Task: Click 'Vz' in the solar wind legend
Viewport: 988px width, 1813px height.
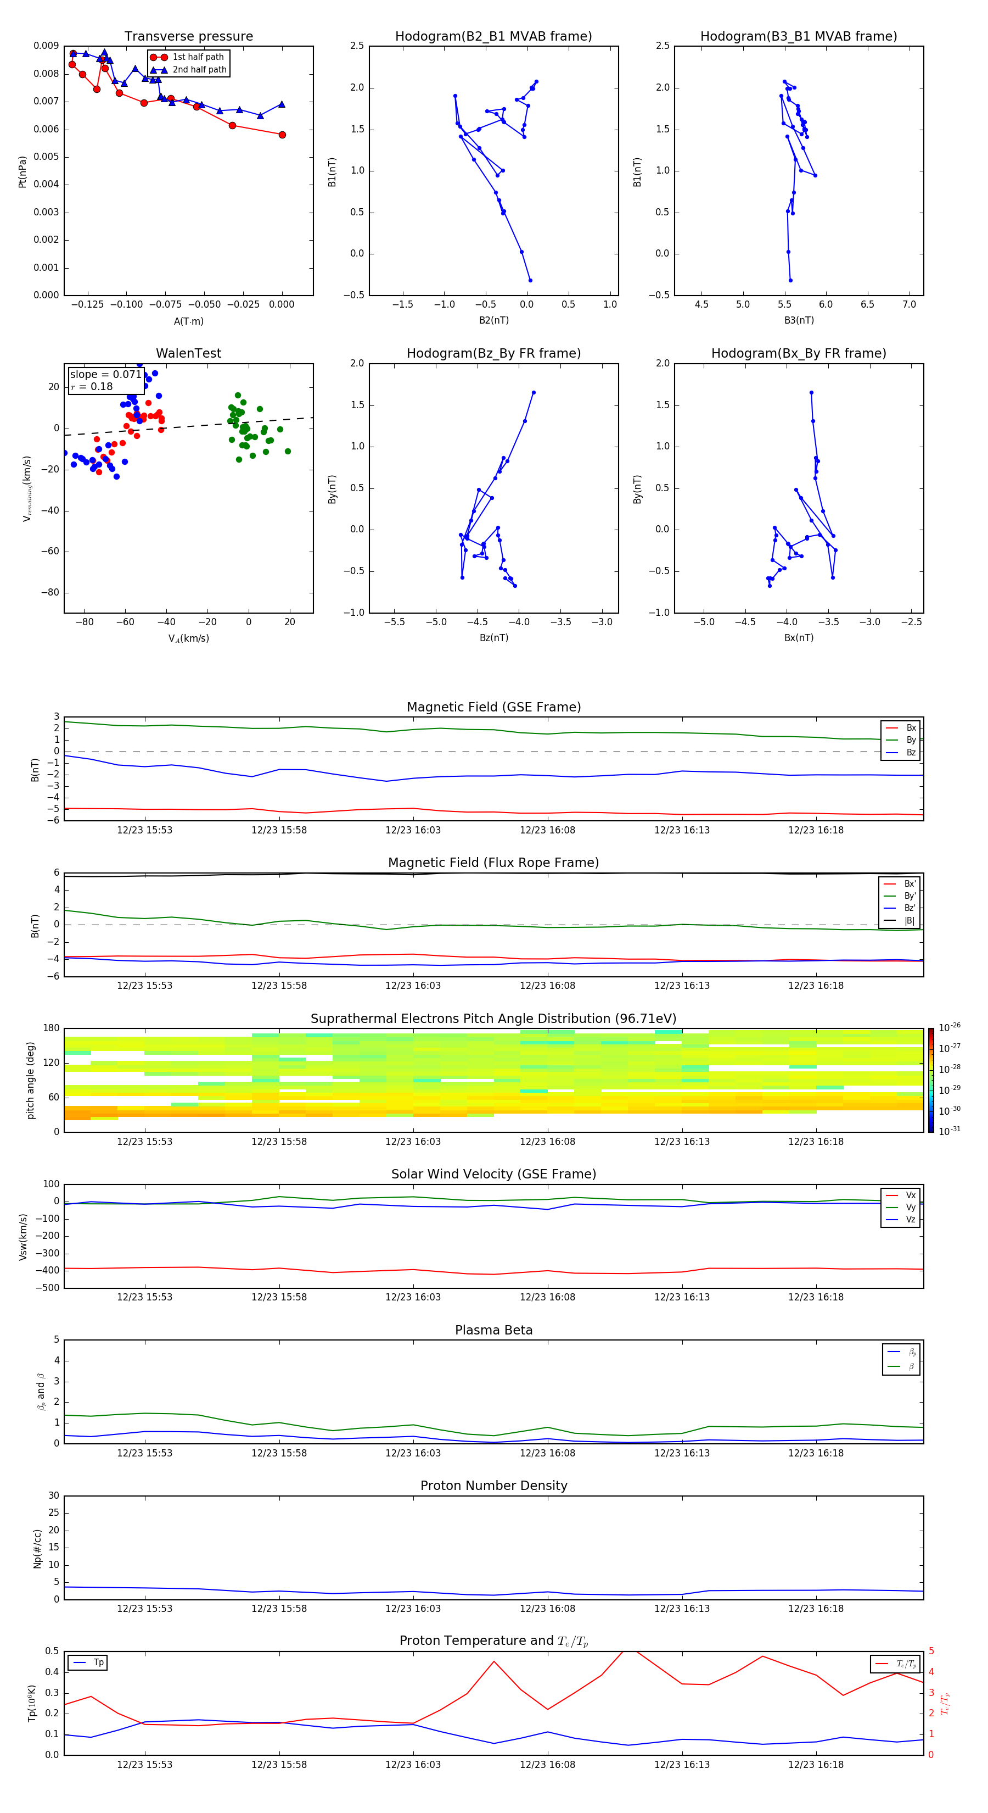Action: (x=911, y=1220)
